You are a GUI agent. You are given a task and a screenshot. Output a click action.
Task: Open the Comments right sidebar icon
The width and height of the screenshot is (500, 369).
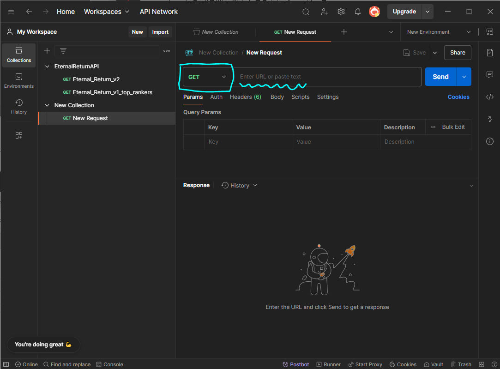point(490,75)
